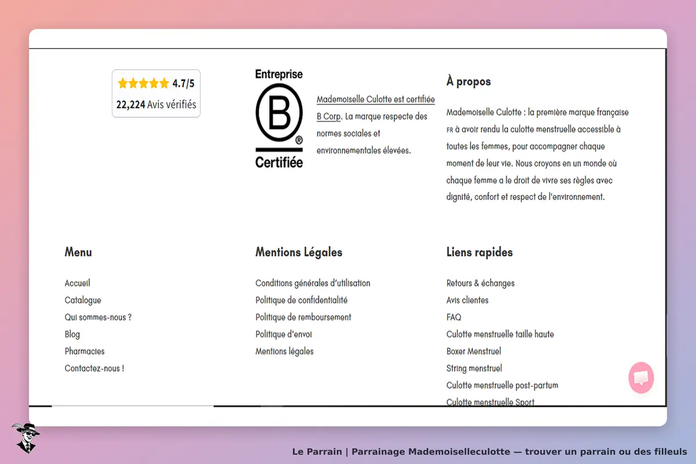This screenshot has height=464, width=696.
Task: Open 'Retours & échanges' quick link
Action: tap(480, 283)
